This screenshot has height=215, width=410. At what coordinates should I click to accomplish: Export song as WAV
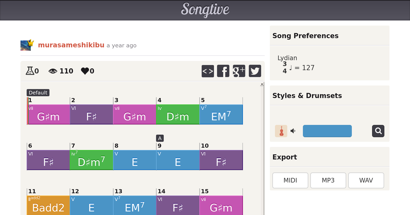[366, 180]
